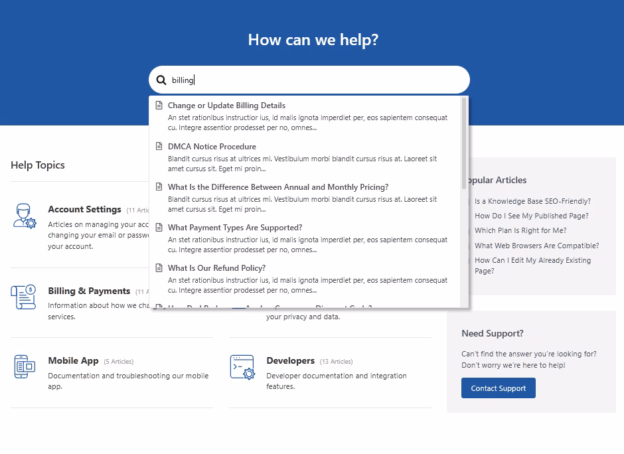Screen dimensions: 624x454
Task: Open 'Difference Between Annual and Monthly Pricing' result
Action: [x=278, y=187]
